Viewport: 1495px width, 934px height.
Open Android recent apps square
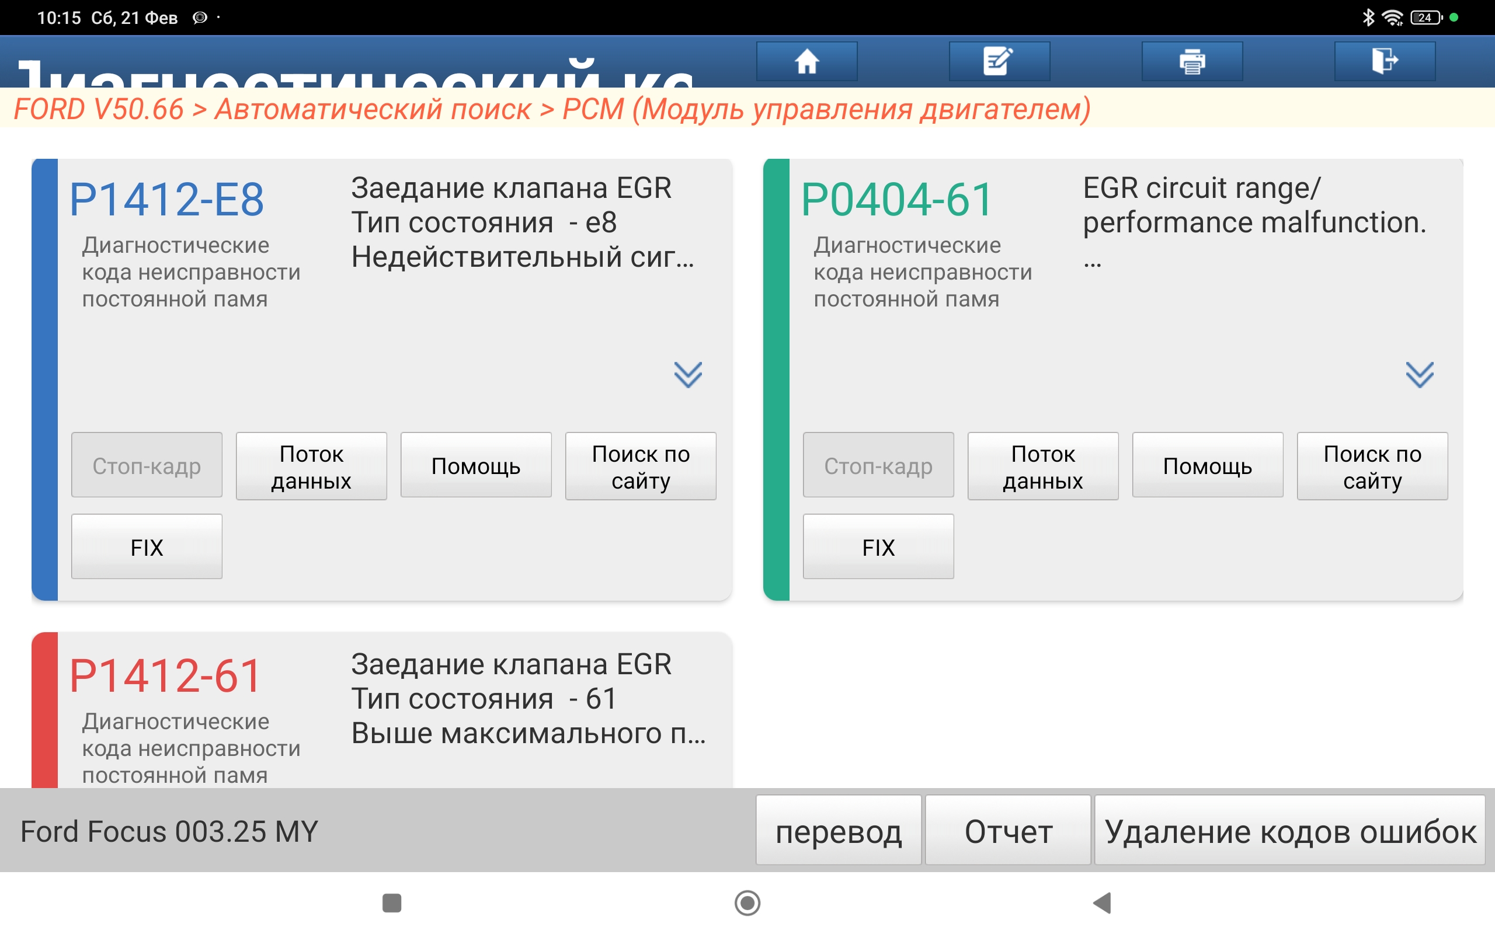[x=392, y=902]
